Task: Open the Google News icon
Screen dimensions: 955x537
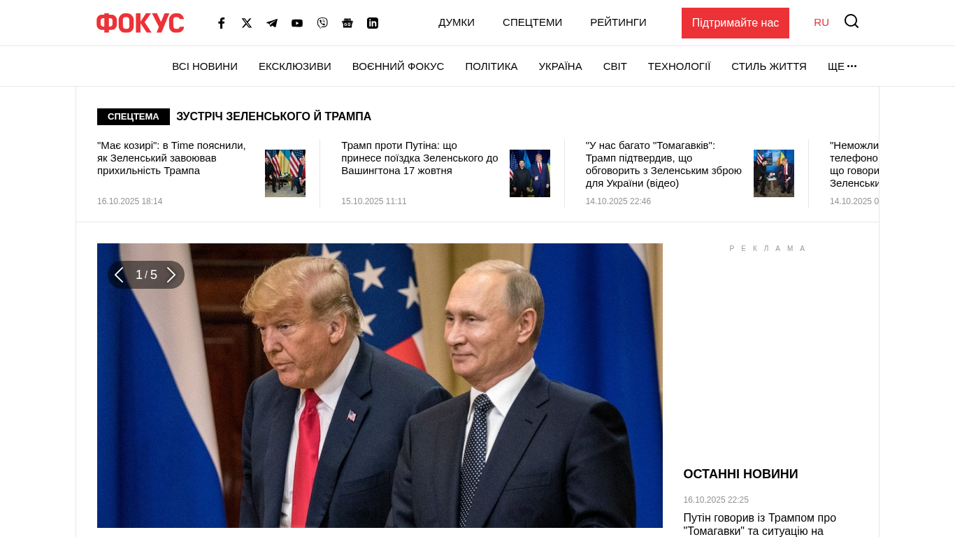Action: click(x=347, y=23)
